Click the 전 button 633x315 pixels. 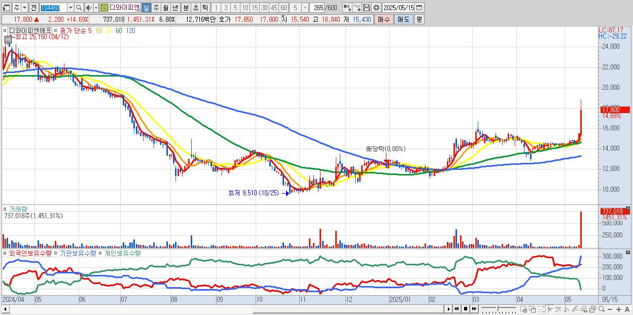[x=33, y=8]
